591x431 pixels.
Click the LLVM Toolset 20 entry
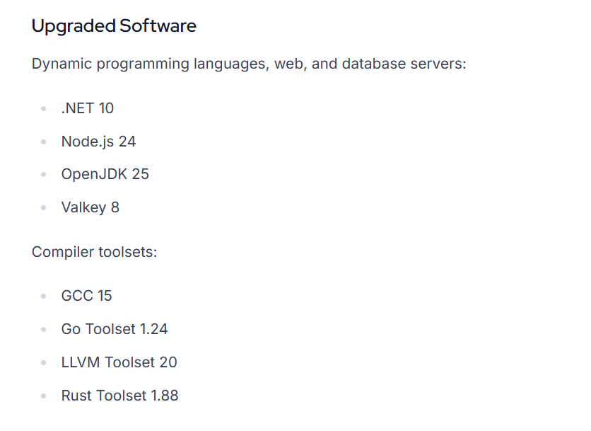[x=119, y=362]
